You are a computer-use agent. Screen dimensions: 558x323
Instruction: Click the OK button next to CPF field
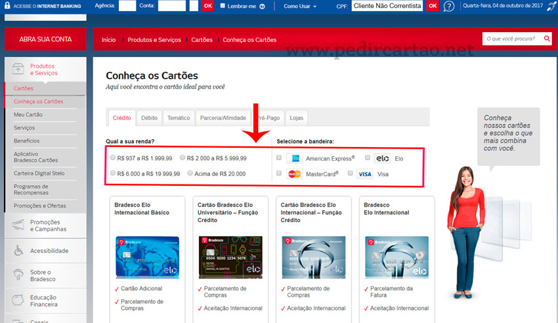tap(433, 6)
